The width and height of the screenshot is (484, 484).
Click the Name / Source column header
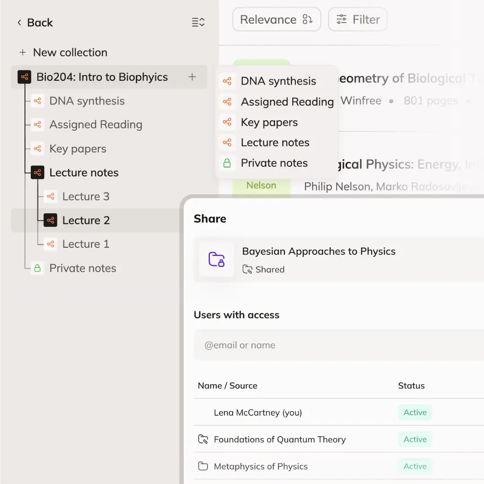[228, 385]
